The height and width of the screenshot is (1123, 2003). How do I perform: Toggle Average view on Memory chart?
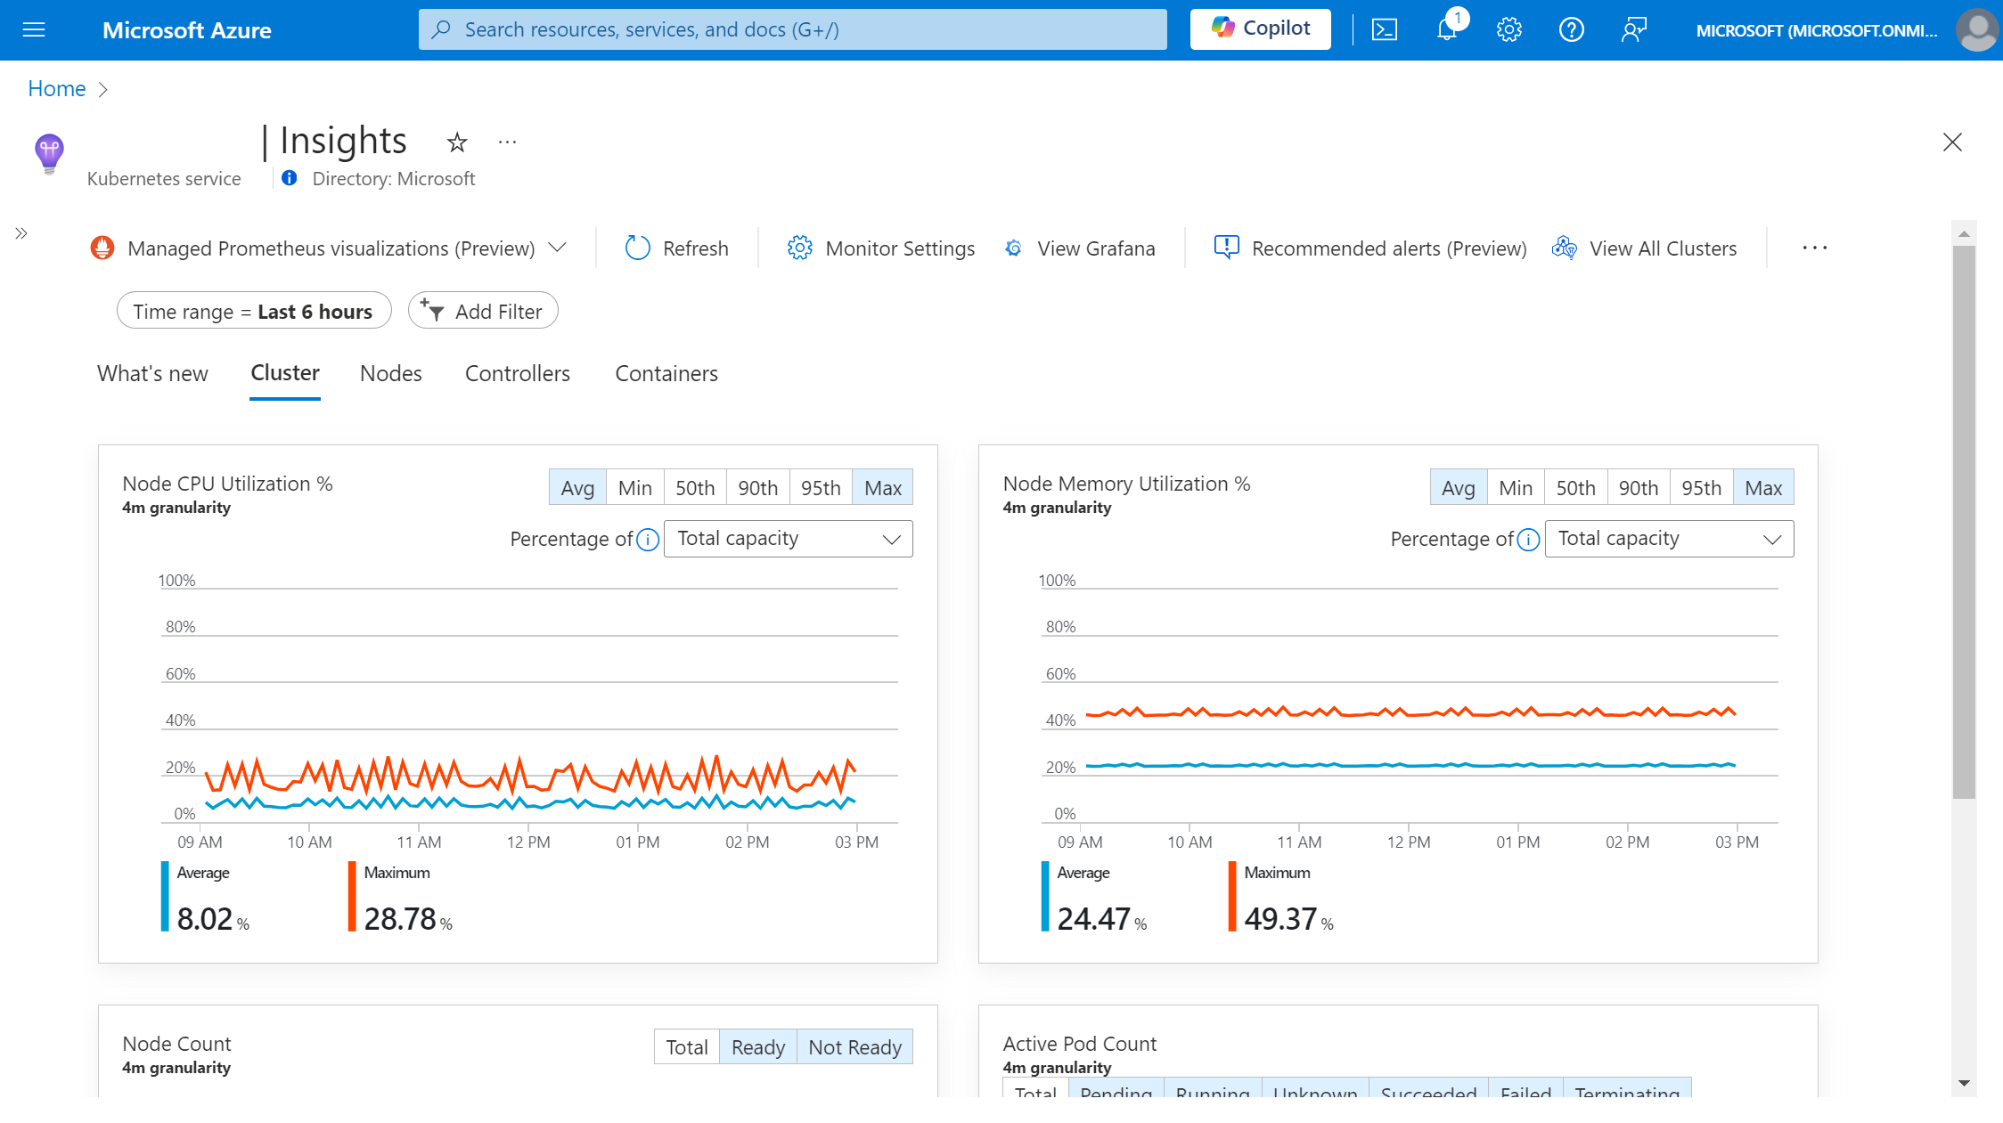1457,486
